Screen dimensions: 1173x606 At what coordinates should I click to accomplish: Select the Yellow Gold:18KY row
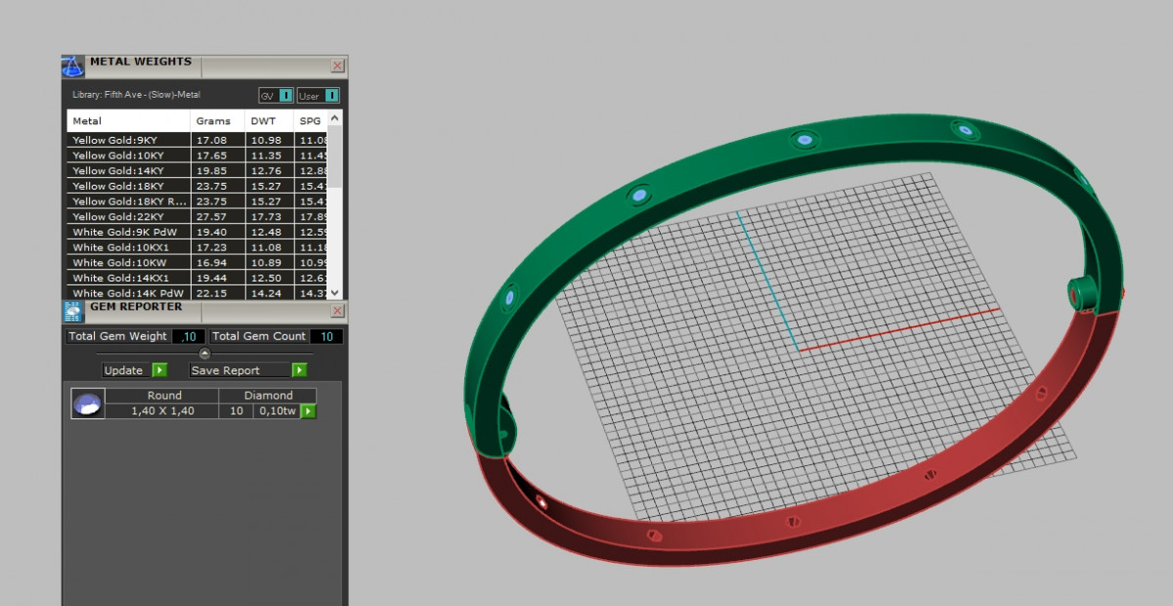197,186
